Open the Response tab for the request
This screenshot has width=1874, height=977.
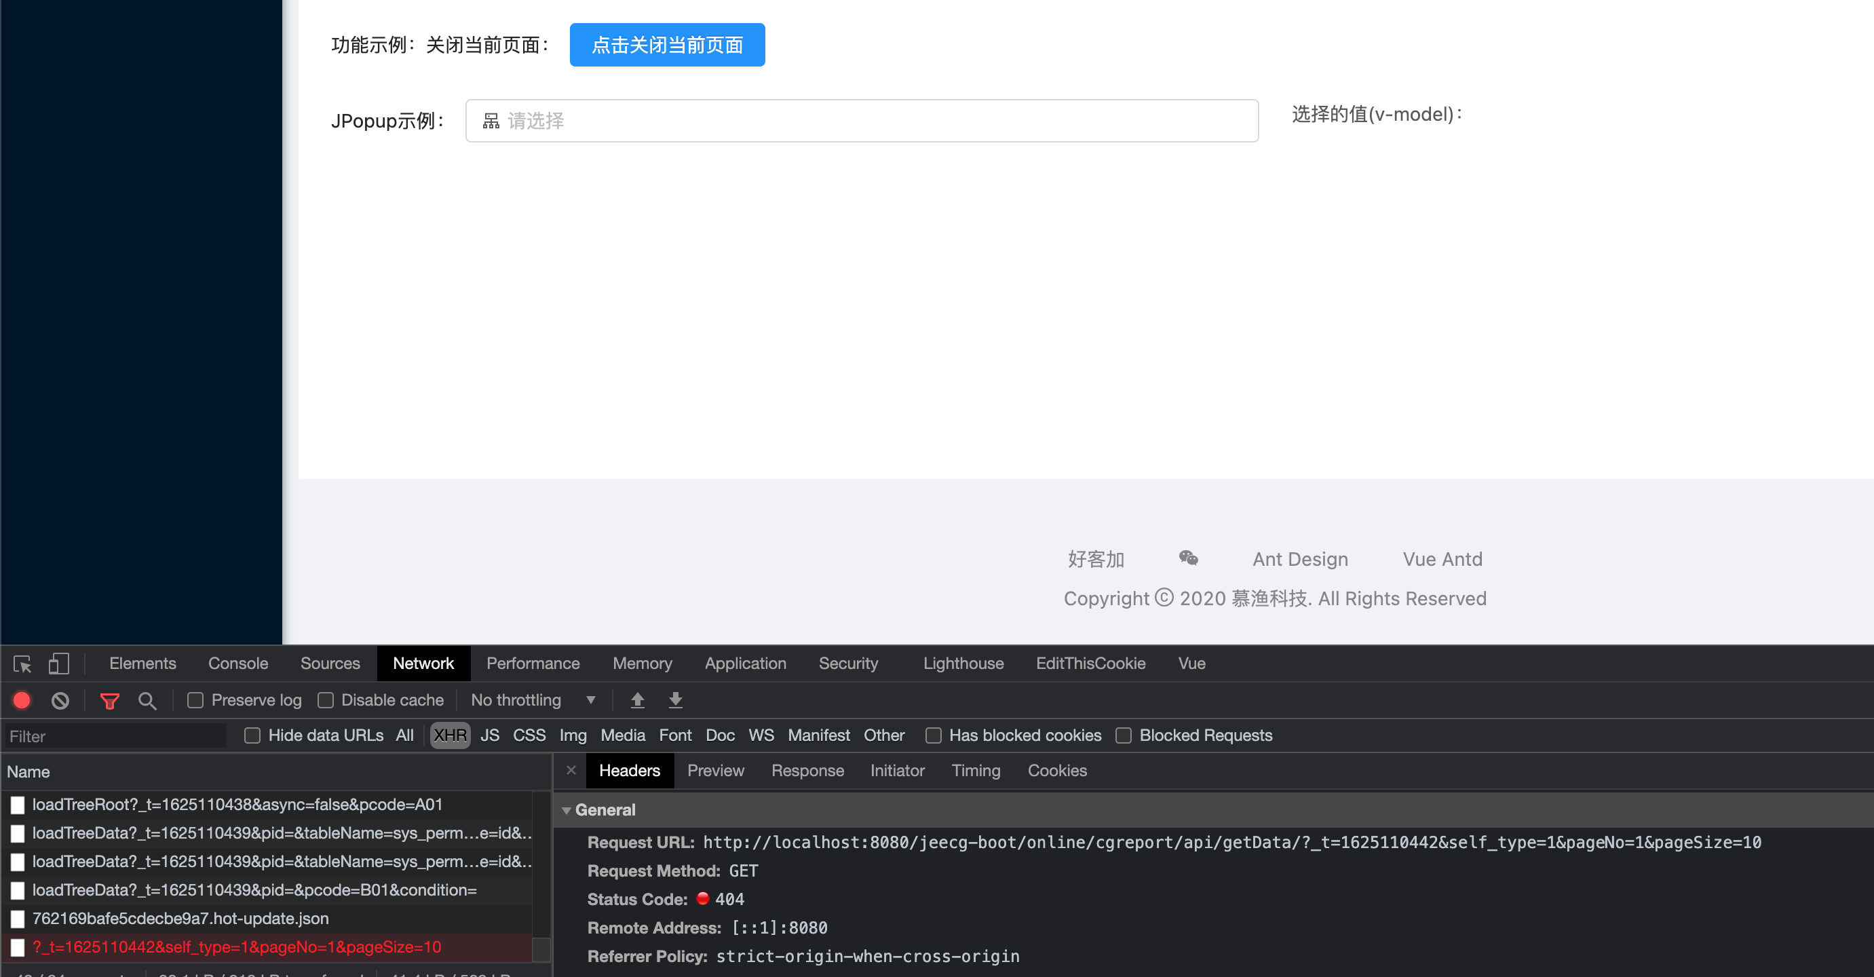click(x=807, y=770)
